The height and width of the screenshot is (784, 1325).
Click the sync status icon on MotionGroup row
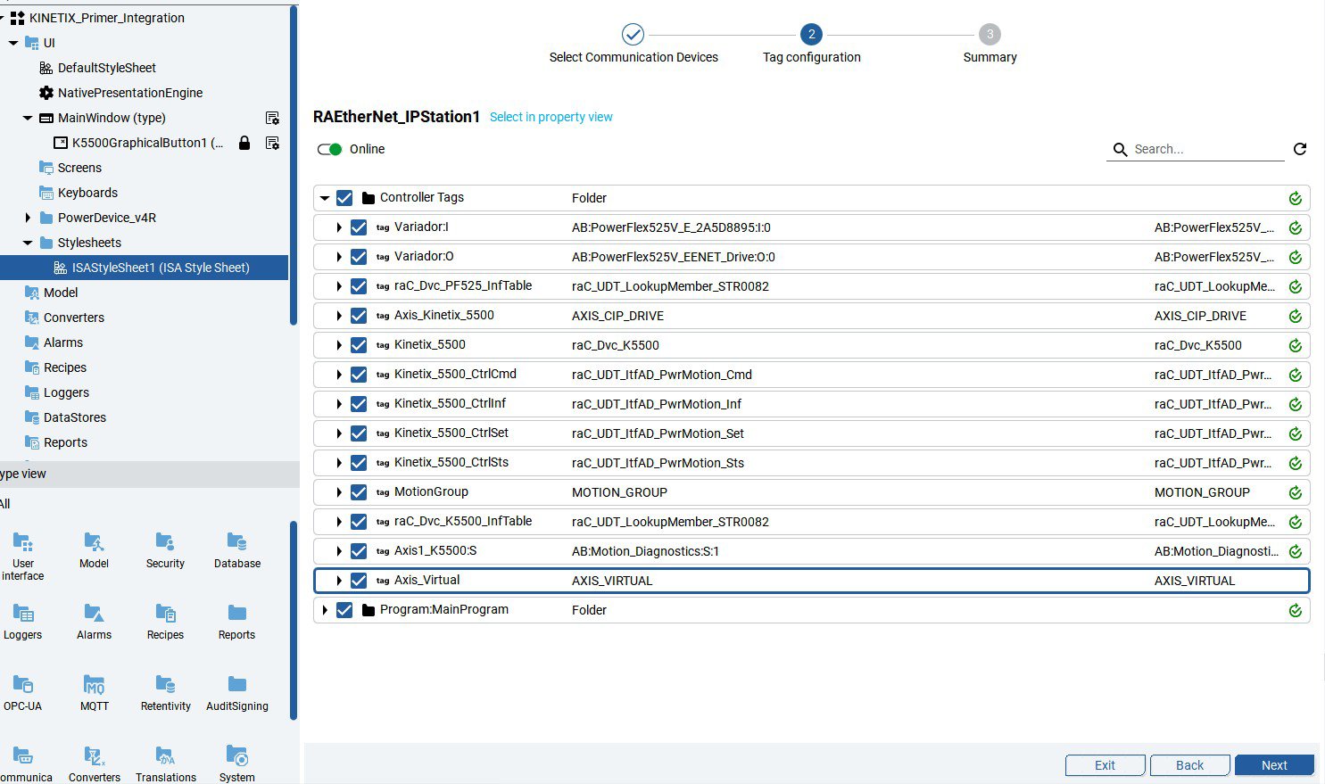pyautogui.click(x=1296, y=492)
